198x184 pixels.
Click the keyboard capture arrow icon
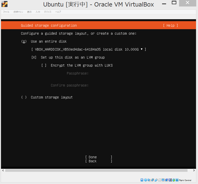click(177, 180)
